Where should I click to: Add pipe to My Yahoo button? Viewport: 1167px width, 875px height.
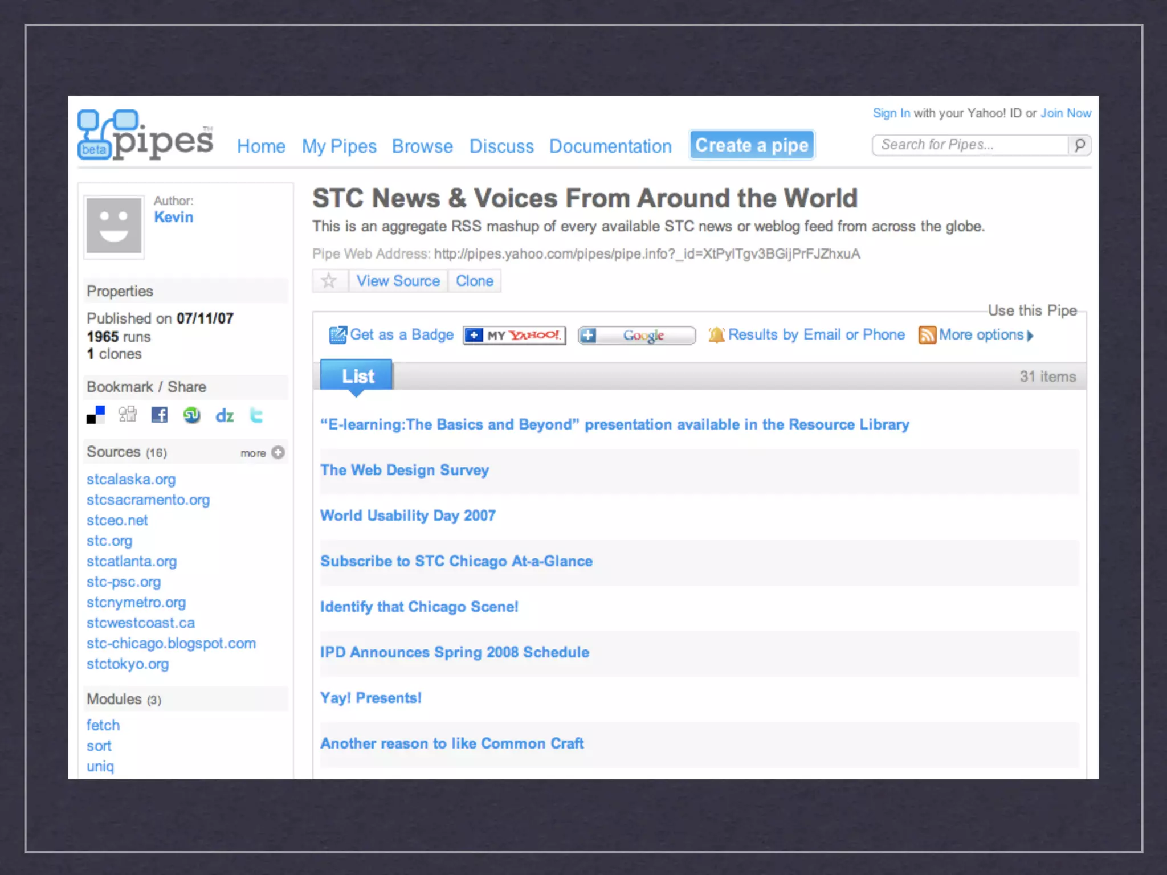tap(515, 335)
